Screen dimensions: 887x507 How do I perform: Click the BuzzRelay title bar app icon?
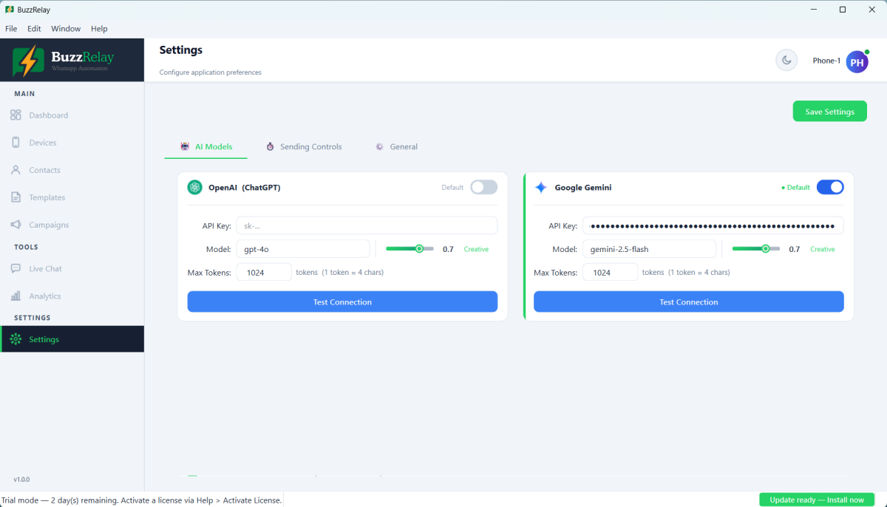9,10
